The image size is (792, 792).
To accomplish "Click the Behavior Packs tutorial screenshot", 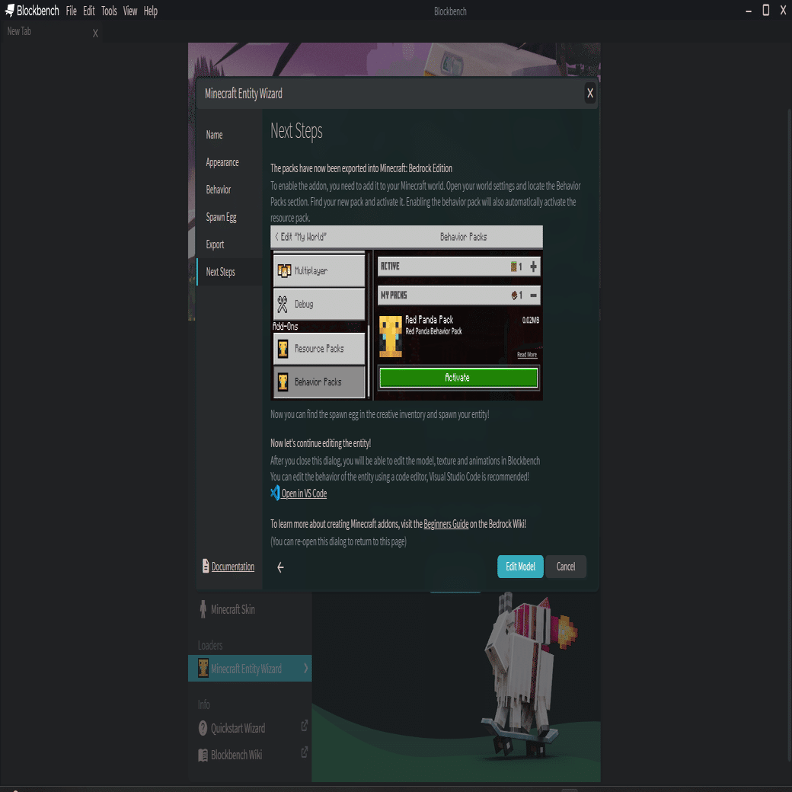I will [407, 313].
